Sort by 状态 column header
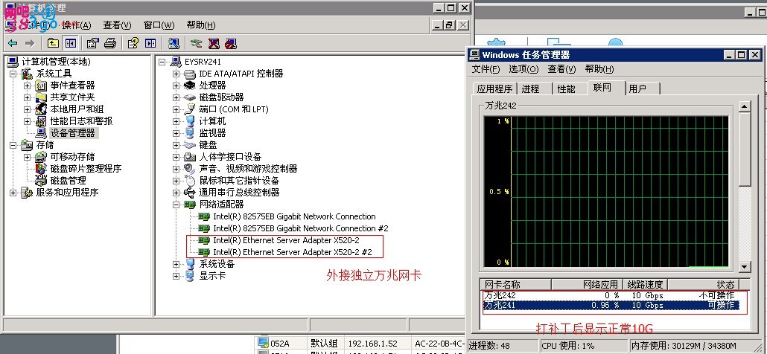This screenshot has width=767, height=354. coord(704,285)
